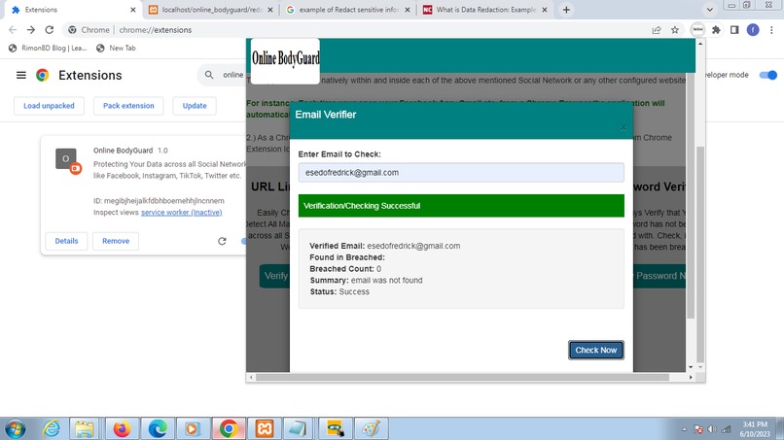Open XAMPP from taskbar
The image size is (784, 440).
click(x=264, y=428)
